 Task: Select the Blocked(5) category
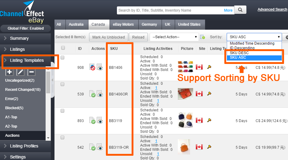click(x=14, y=108)
